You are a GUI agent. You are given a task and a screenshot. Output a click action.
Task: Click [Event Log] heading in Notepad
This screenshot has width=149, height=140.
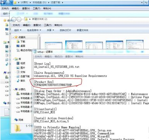(x=42, y=64)
